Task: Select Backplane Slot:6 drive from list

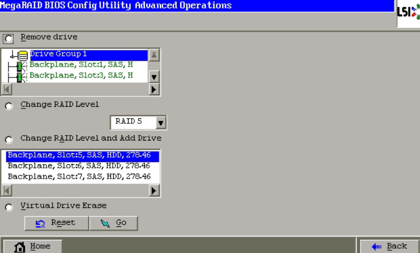Action: 79,166
